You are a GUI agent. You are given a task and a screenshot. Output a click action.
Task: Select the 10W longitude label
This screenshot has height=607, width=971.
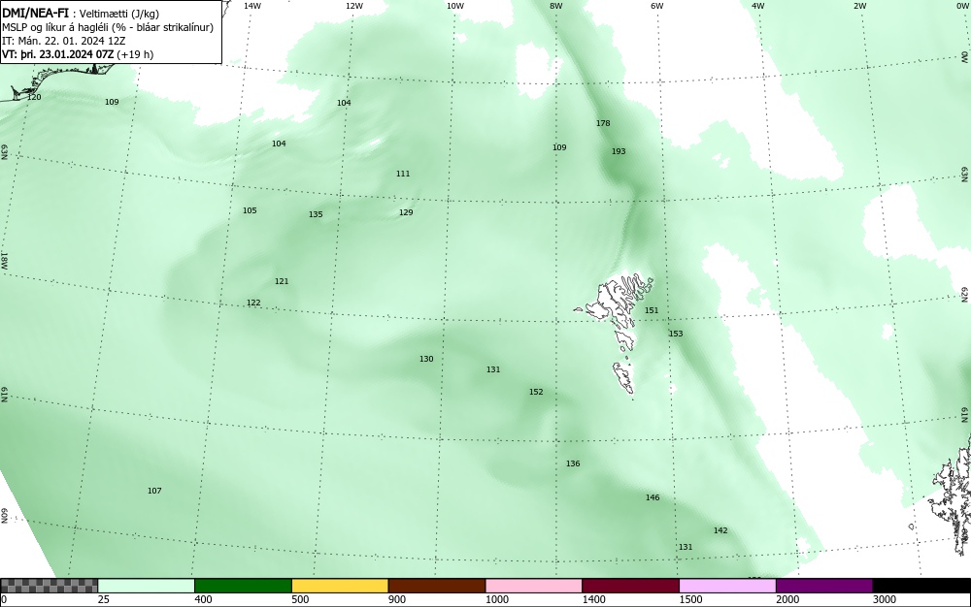[455, 6]
